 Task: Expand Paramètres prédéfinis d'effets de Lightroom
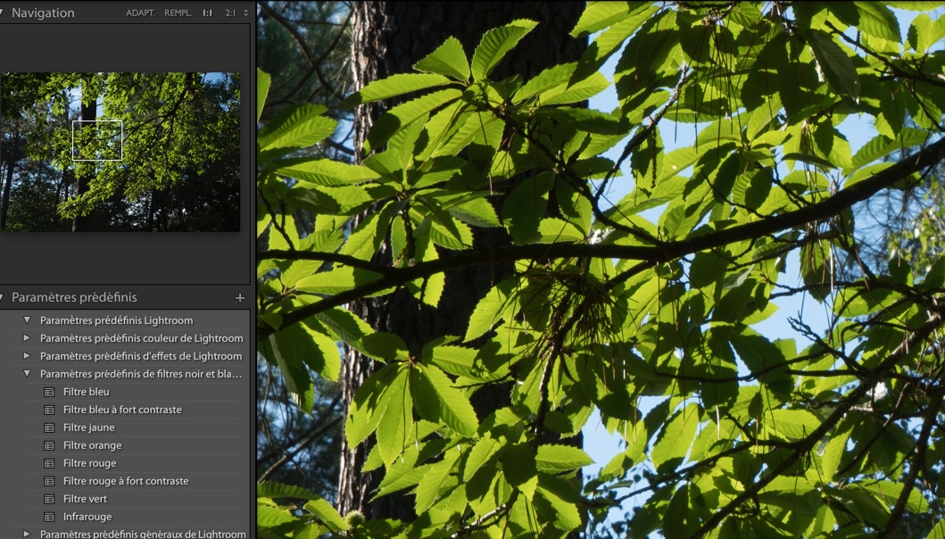click(x=27, y=356)
